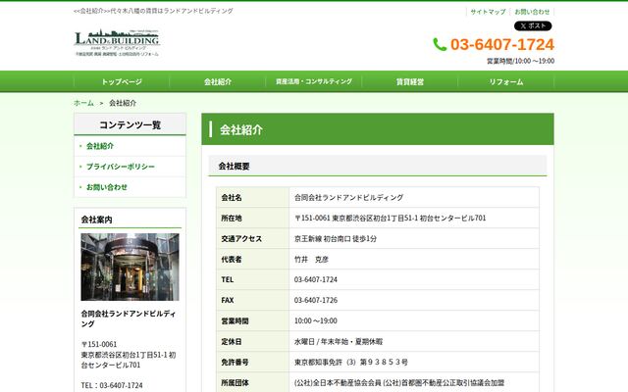Click phone number 03-6407-1724 in header
This screenshot has height=392, width=628.
pos(502,44)
